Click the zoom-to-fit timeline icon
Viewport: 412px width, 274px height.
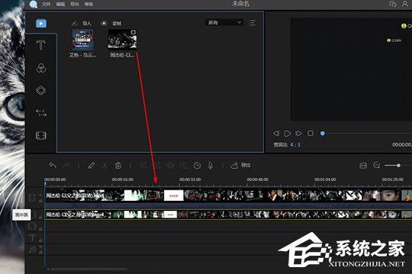tap(363, 165)
